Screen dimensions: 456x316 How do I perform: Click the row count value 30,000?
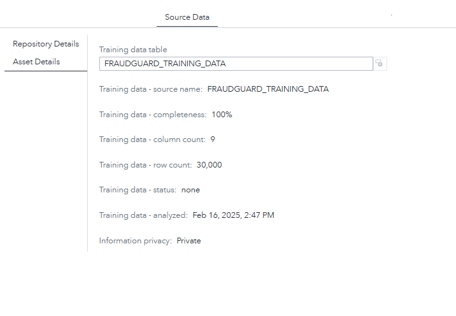click(x=209, y=165)
